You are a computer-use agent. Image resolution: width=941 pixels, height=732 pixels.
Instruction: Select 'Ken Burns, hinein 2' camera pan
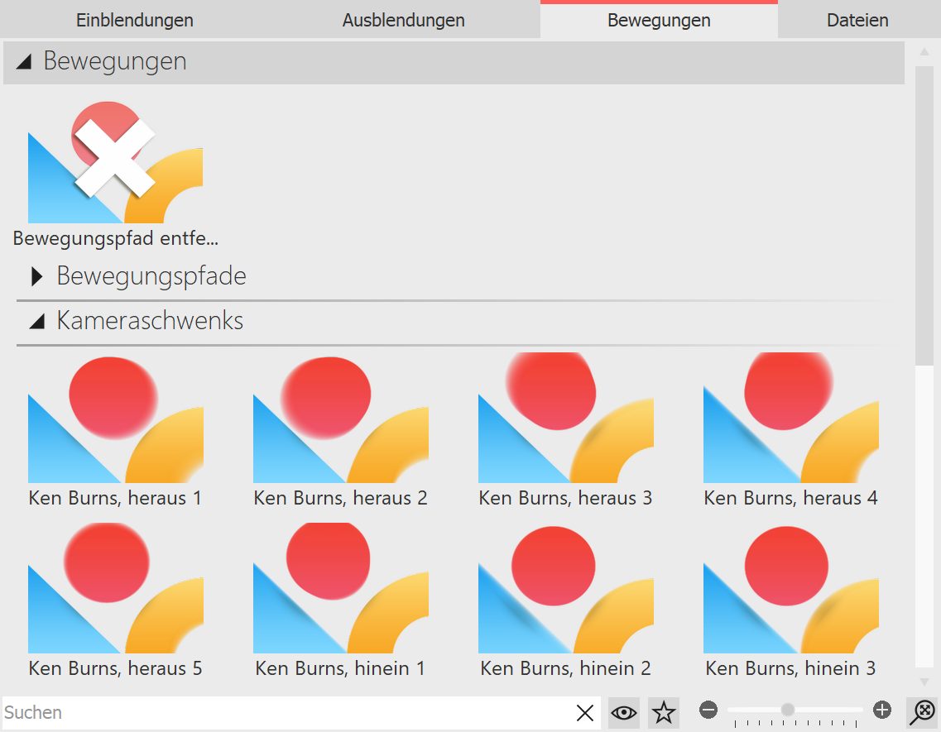(565, 591)
